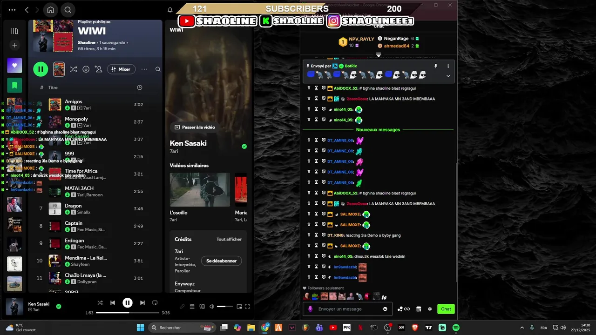596x335 pixels.
Task: Open chat settings gear
Action: [430, 309]
